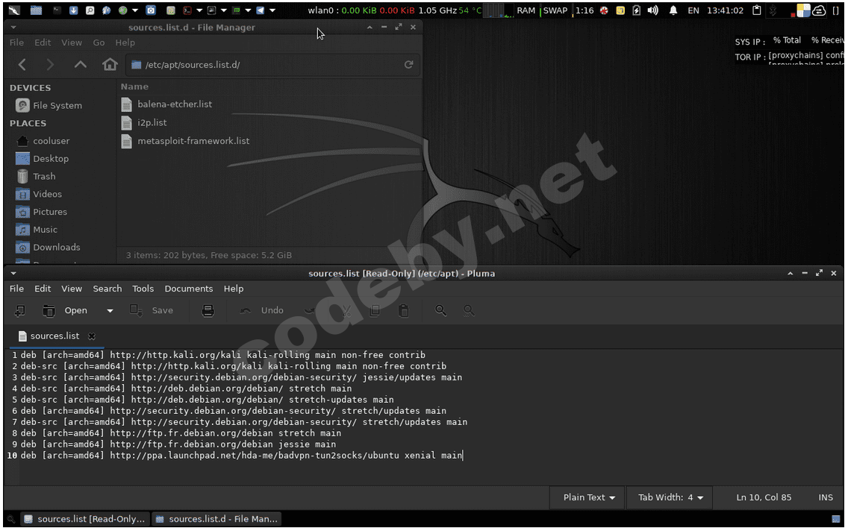The height and width of the screenshot is (528, 845).
Task: Go back in File Manager
Action: click(x=22, y=65)
